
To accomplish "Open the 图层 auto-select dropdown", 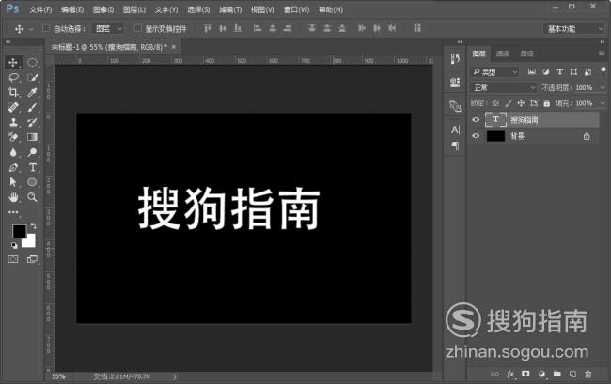I will [108, 29].
